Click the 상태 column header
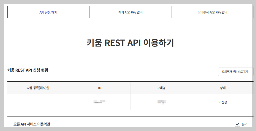Image resolution: width=256 pixels, height=131 pixels. coord(223,88)
